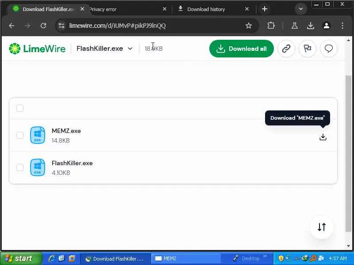Open site information icon in address bar
The width and height of the screenshot is (354, 265).
point(62,26)
